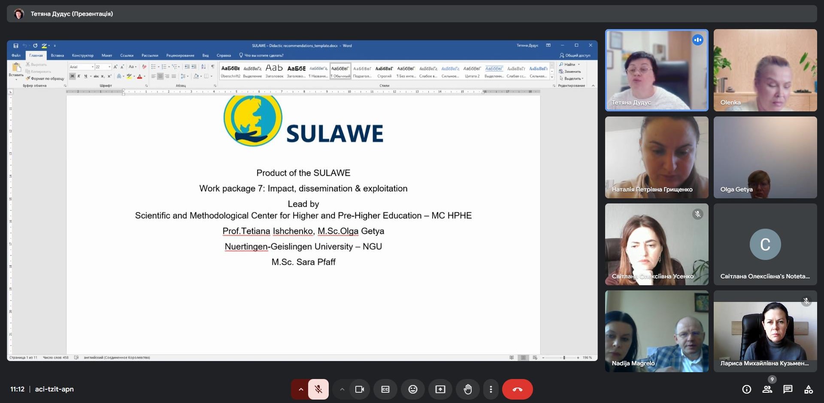This screenshot has width=824, height=403.
Task: Open the Activities shapes icon
Action: (x=809, y=389)
